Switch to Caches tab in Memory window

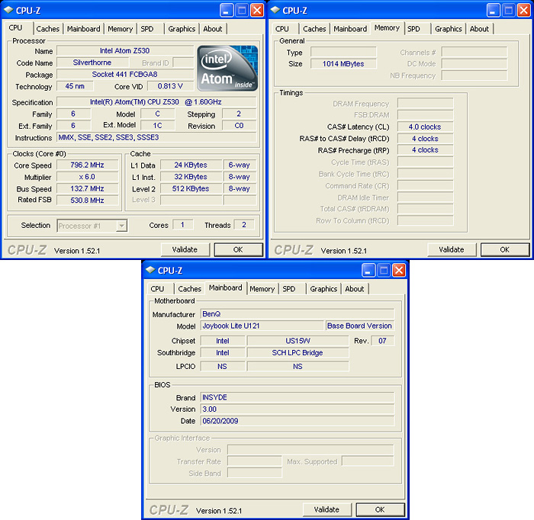pyautogui.click(x=314, y=29)
